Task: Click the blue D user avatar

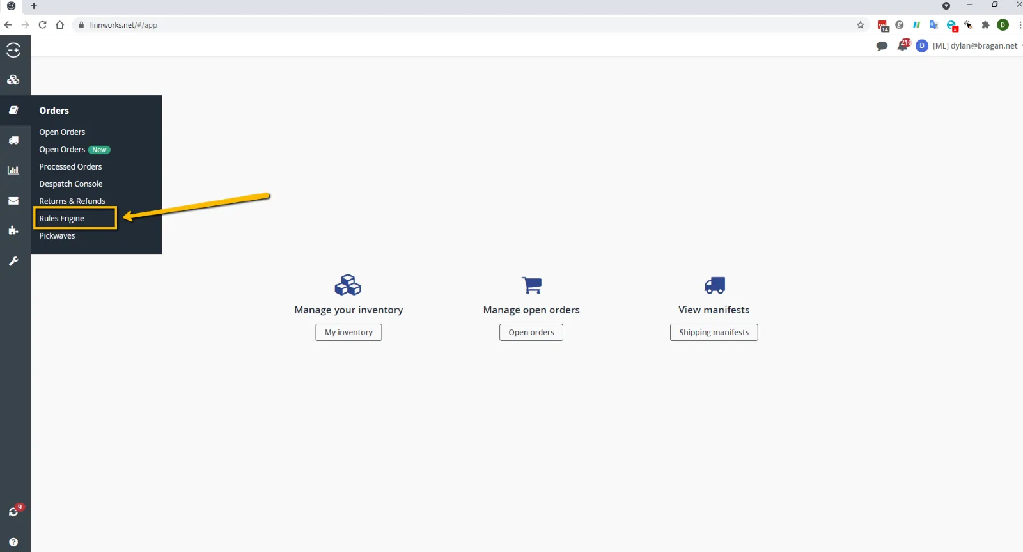Action: (x=922, y=46)
